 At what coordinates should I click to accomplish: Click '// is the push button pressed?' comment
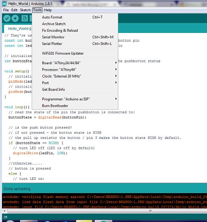[40, 127]
